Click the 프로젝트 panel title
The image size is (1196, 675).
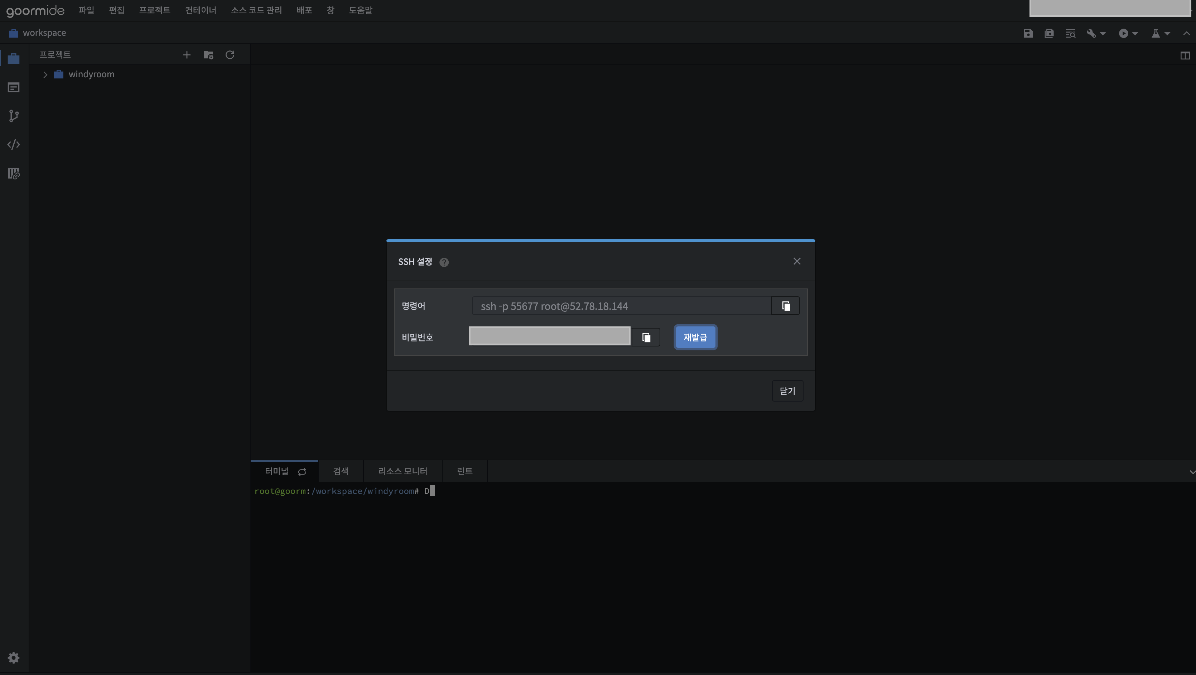pos(55,55)
